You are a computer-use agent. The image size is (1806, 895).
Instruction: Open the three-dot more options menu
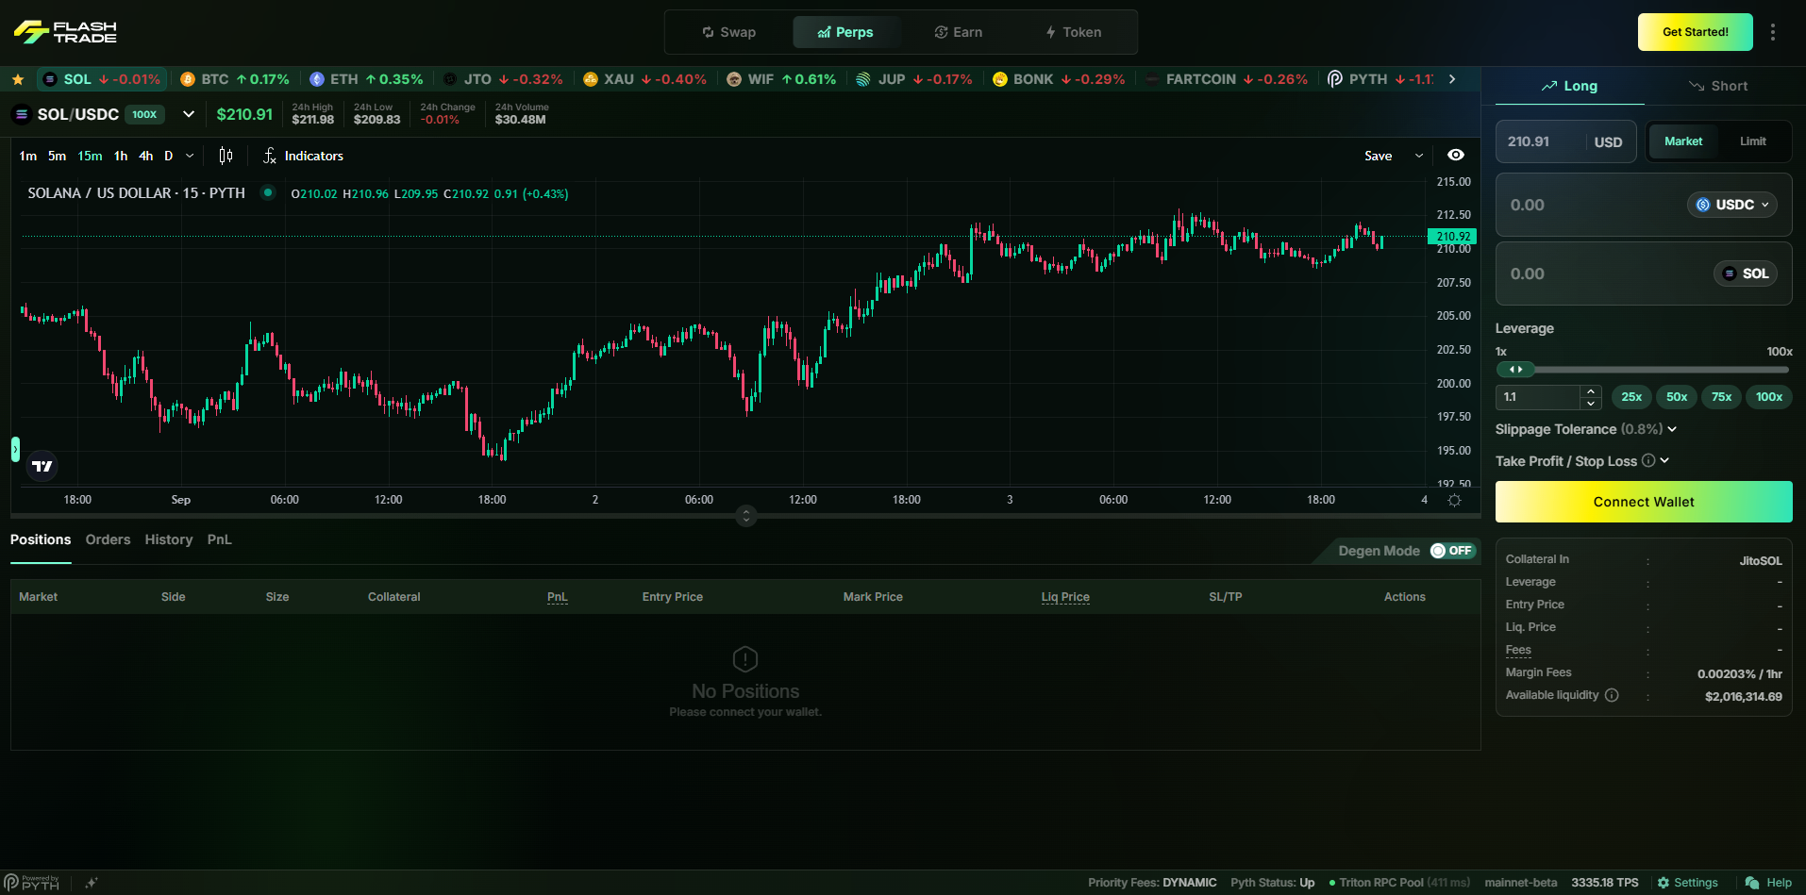pos(1773,32)
